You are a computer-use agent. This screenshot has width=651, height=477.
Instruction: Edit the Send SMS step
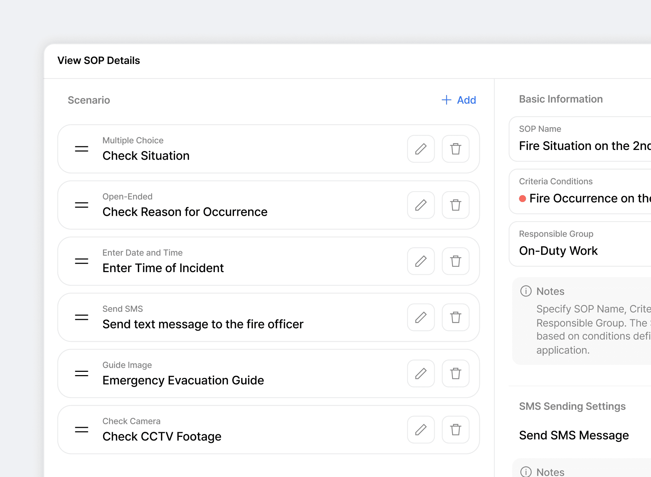click(421, 317)
